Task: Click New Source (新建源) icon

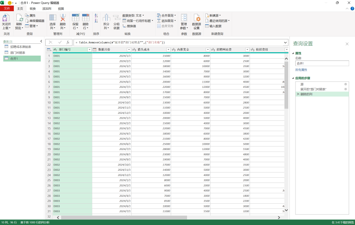Action: (x=207, y=15)
